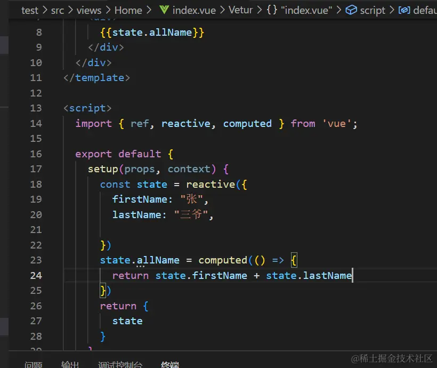Click the 'vue' string in import line

(337, 123)
